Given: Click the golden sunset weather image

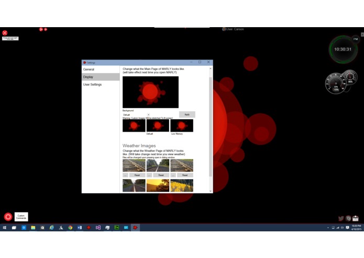Looking at the screenshot, I should click(x=158, y=185).
